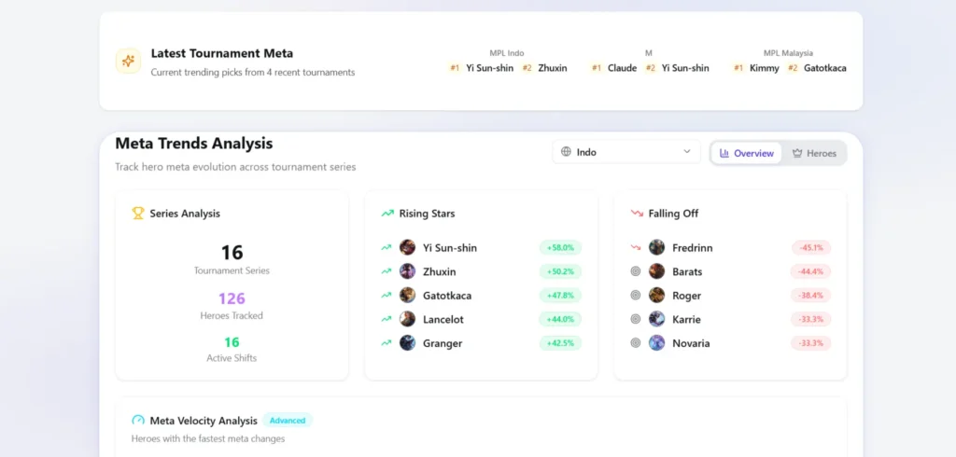The image size is (956, 457).
Task: Click the Novaria name in Falling Off
Action: click(x=692, y=343)
